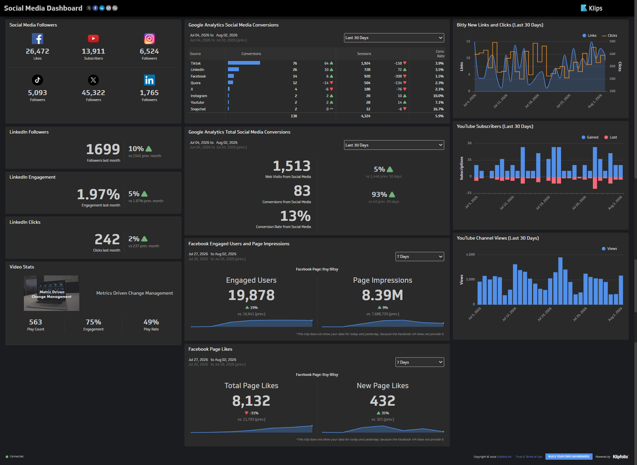Click New Page Likes sparkline chart
This screenshot has width=637, height=465.
383,429
